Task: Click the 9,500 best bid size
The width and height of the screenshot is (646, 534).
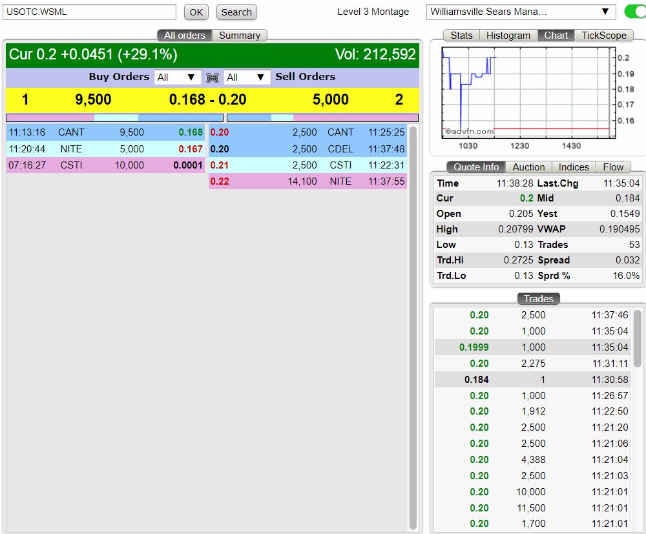Action: point(93,99)
